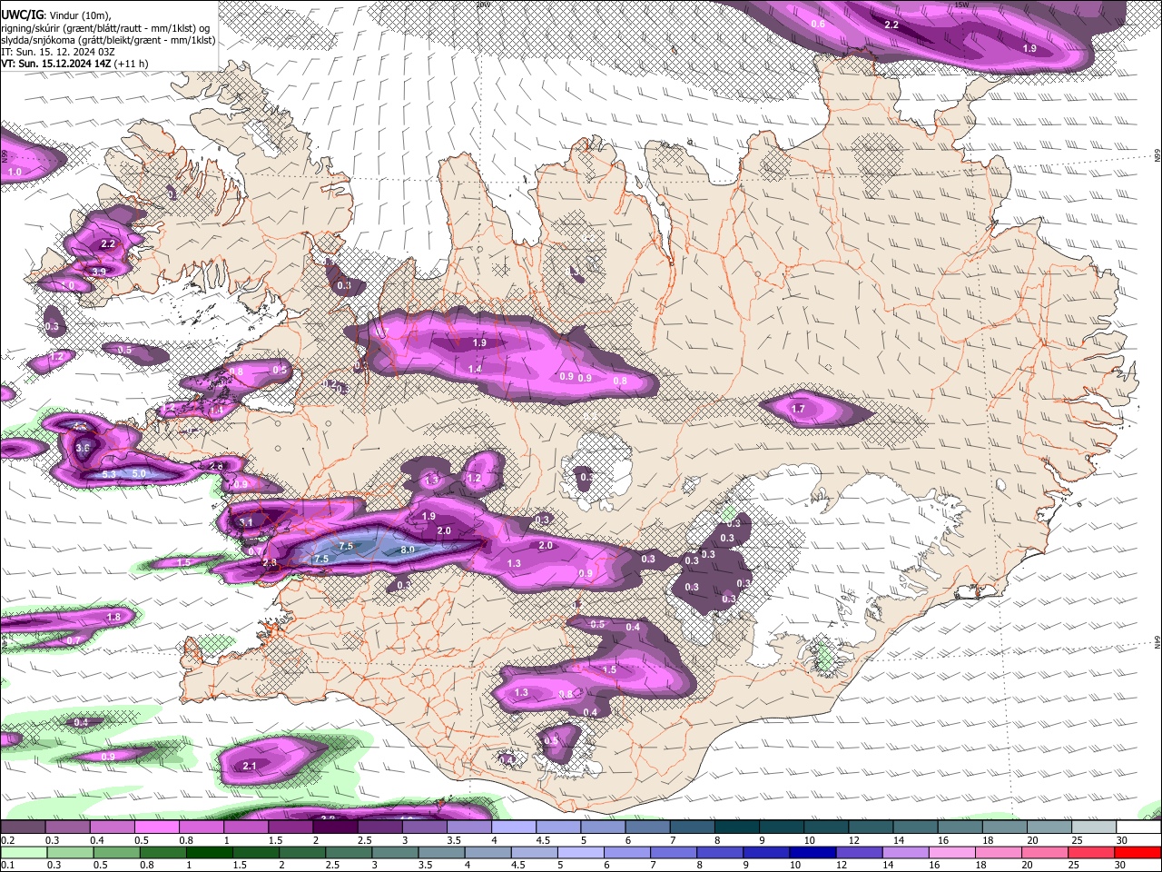Click the navy blue 10–12 lower legend swatch
The image size is (1162, 872).
tap(813, 853)
